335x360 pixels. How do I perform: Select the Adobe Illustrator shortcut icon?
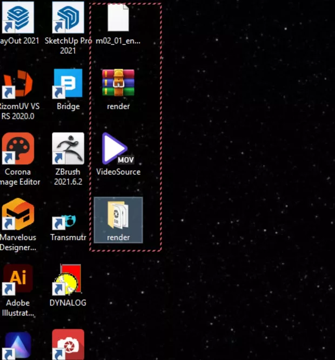click(x=17, y=279)
